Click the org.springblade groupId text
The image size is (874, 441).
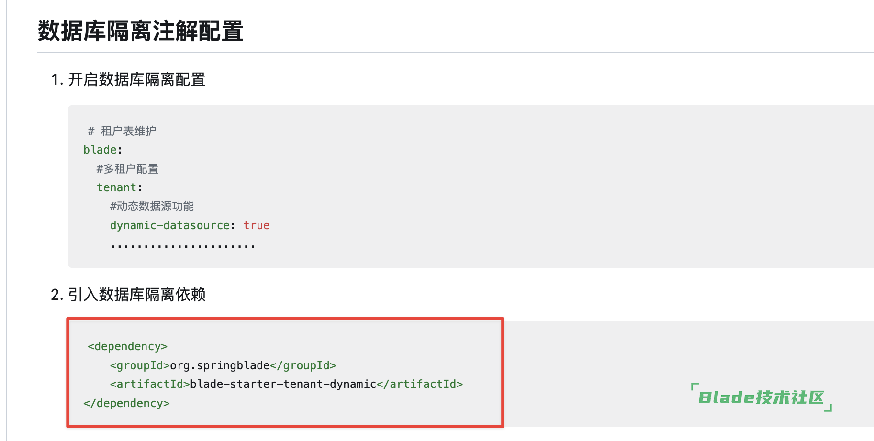click(220, 365)
